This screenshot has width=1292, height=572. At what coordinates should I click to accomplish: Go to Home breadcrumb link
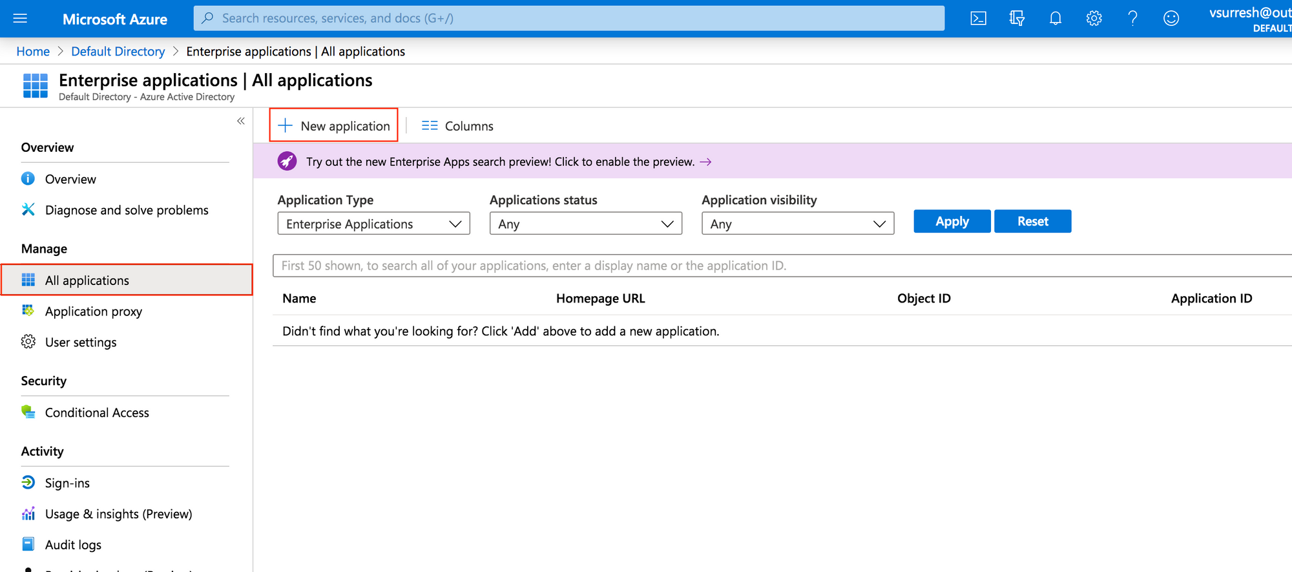pos(33,51)
